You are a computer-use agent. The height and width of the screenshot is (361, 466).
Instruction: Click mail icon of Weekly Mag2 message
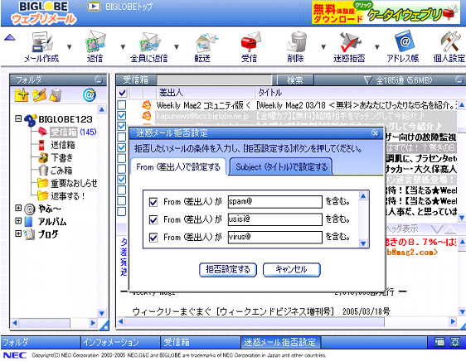146,105
